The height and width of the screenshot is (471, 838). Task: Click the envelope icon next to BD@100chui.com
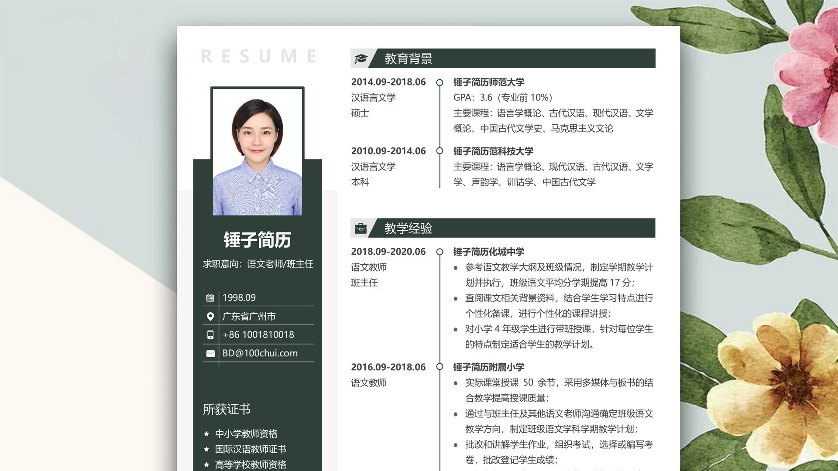pyautogui.click(x=210, y=353)
